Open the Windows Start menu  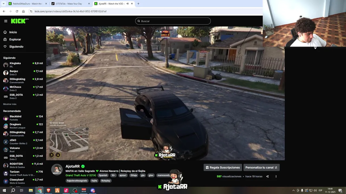4,190
